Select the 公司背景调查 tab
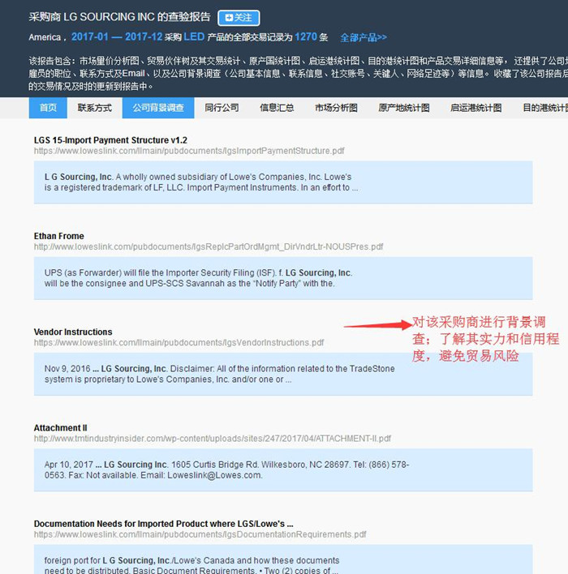The image size is (568, 574). [x=158, y=108]
